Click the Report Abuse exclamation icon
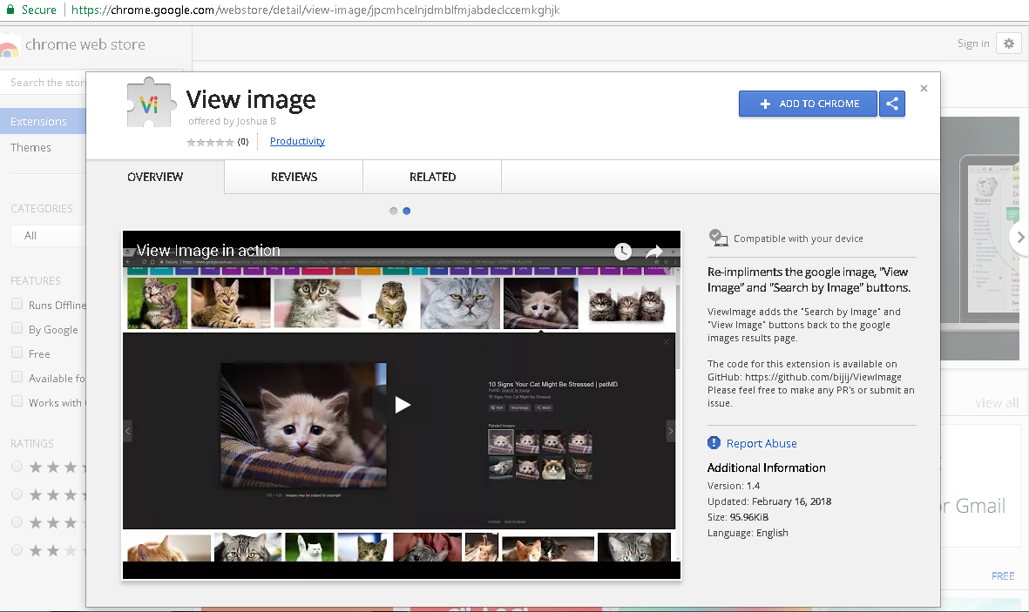Image resolution: width=1029 pixels, height=612 pixels. pos(714,443)
